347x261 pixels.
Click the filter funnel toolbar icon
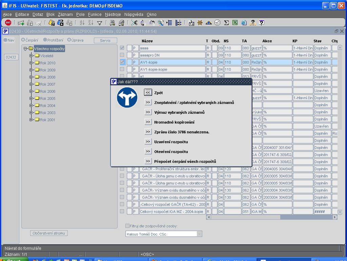coord(100,23)
